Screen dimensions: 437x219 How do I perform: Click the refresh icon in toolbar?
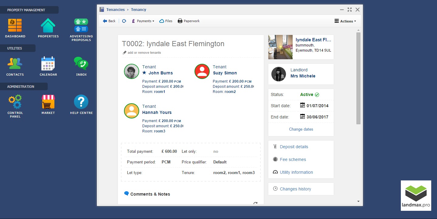124,21
